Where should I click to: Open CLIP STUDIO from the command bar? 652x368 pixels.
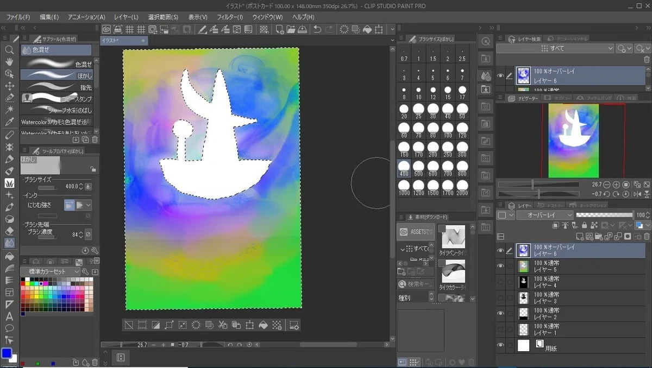[x=106, y=29]
